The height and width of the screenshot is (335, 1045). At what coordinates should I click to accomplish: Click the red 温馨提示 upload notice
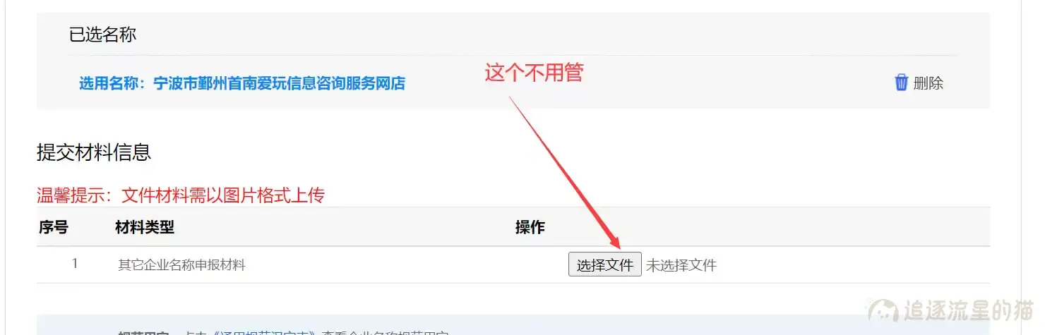click(181, 195)
